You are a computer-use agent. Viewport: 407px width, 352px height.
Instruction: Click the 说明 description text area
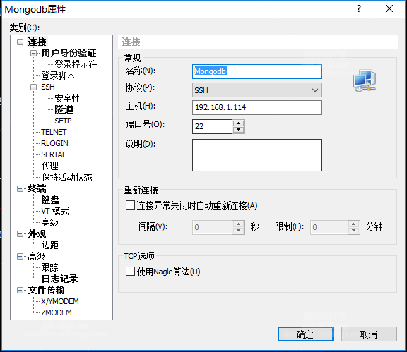(256, 155)
